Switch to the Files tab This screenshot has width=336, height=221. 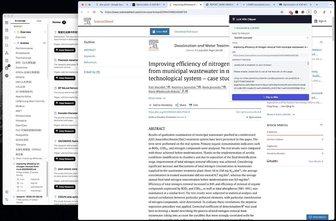(x=39, y=21)
